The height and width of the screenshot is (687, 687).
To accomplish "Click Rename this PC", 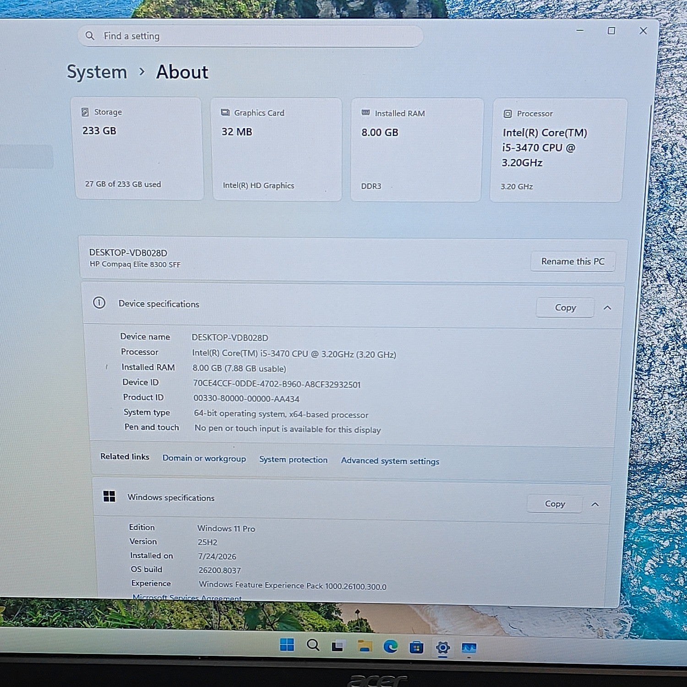I will click(572, 262).
